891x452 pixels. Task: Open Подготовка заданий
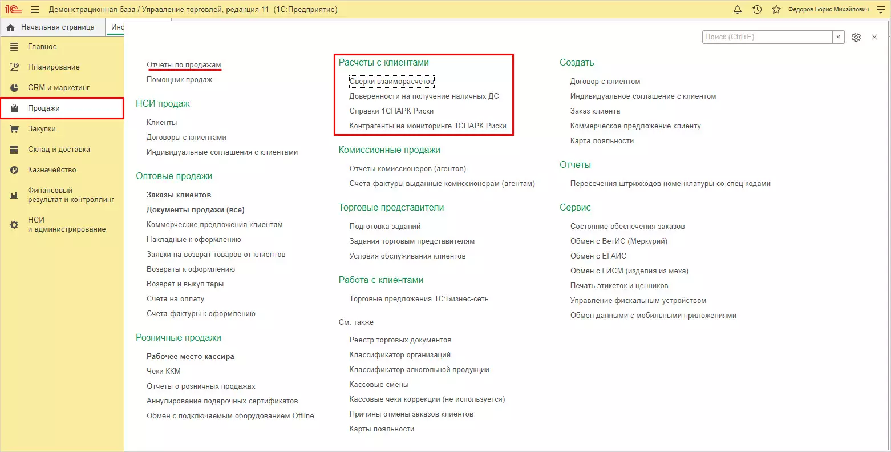click(385, 227)
